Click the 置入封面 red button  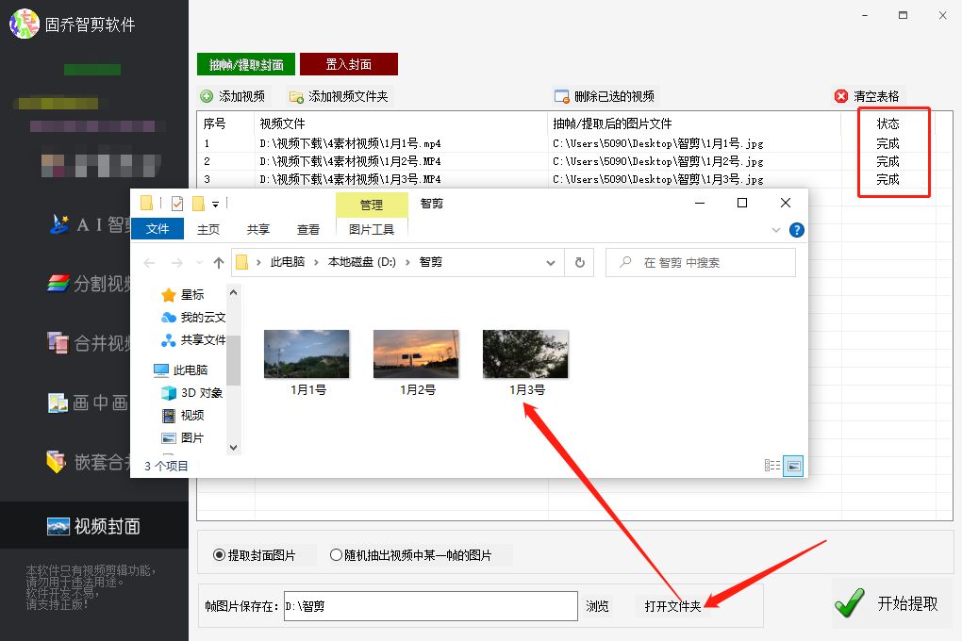348,64
